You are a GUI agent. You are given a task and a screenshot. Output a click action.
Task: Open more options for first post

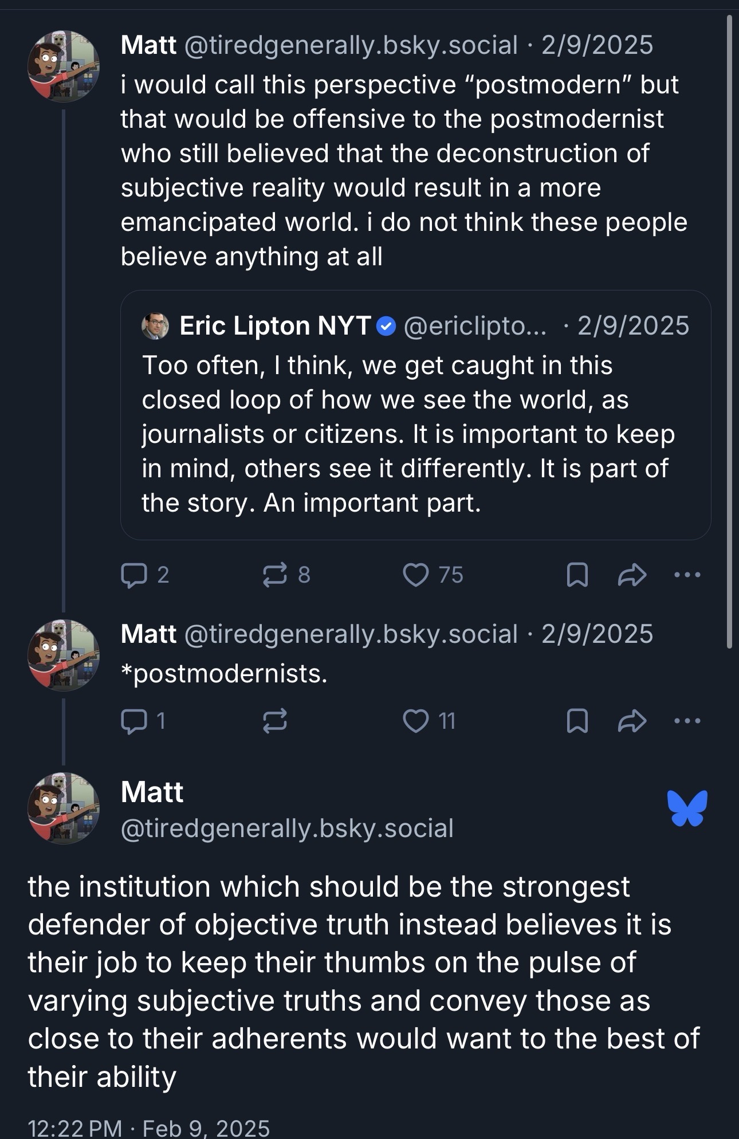(687, 575)
